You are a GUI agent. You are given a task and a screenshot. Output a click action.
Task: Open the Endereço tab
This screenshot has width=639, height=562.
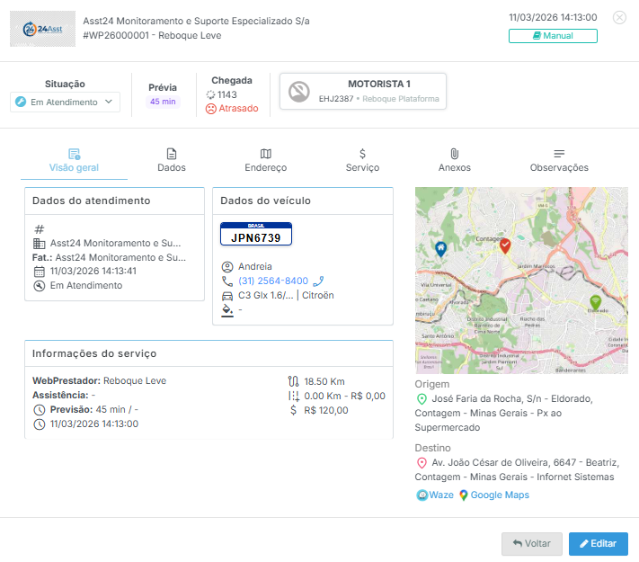265,160
